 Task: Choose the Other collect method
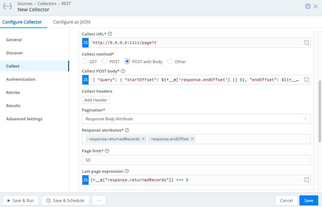click(x=170, y=62)
